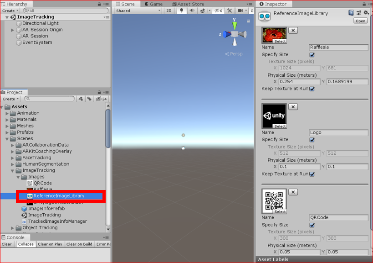This screenshot has width=373, height=263.
Task: Toggle 2D view mode in Scene toolbar
Action: coord(169,11)
